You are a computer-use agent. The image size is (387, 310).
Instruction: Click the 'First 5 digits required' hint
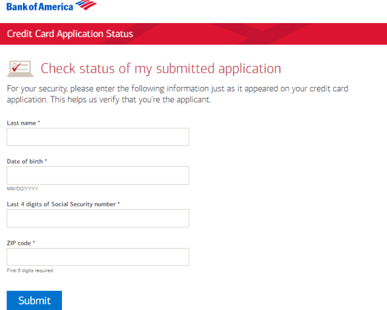point(30,270)
